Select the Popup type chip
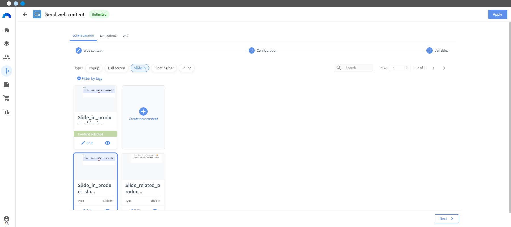This screenshot has height=227, width=511. click(94, 68)
